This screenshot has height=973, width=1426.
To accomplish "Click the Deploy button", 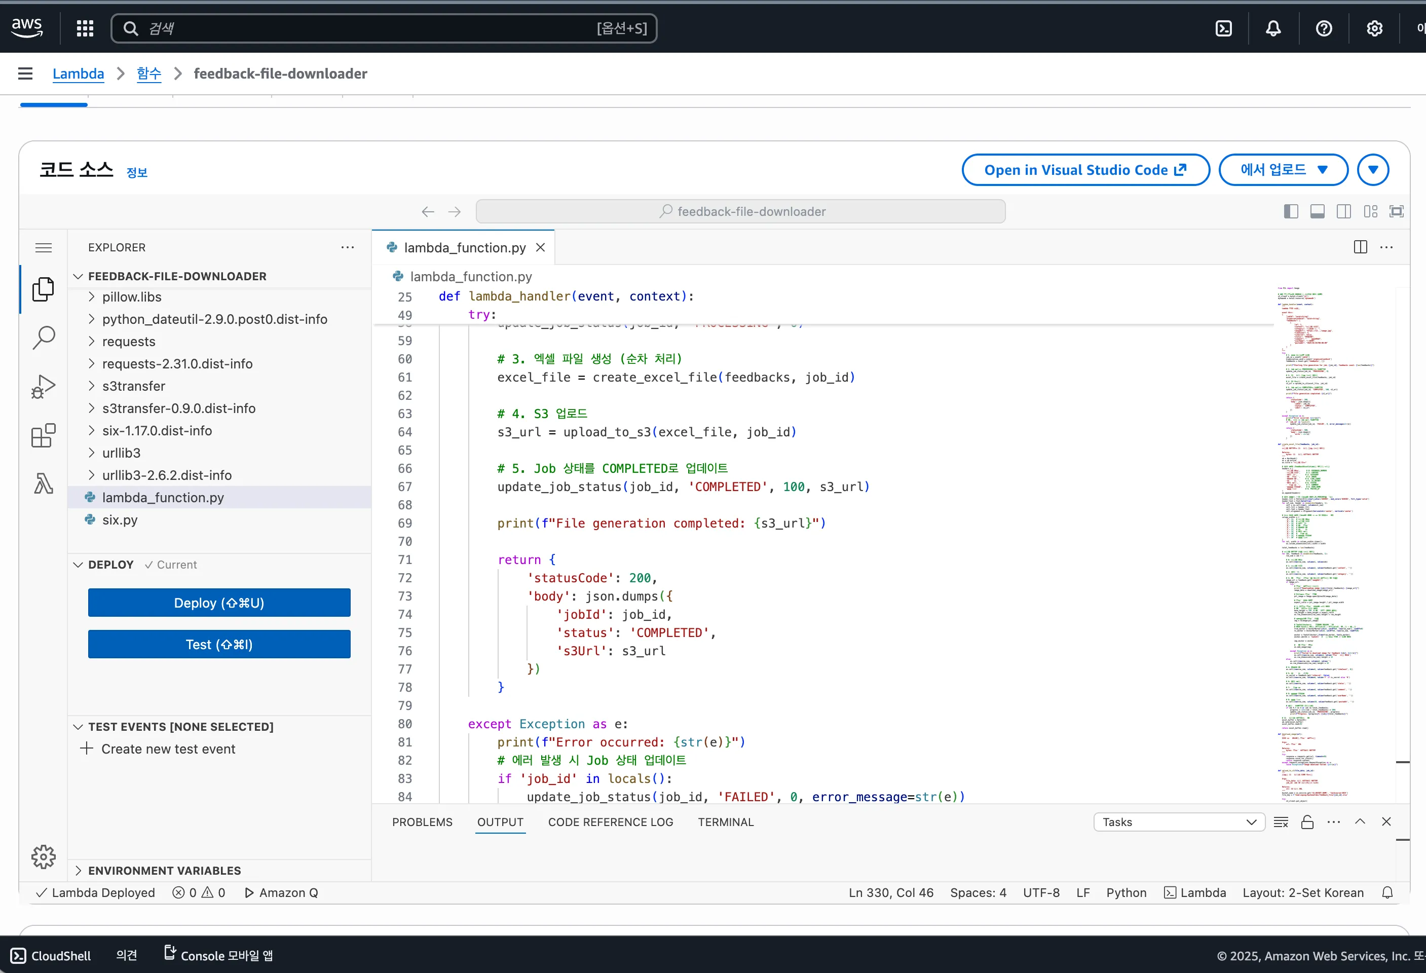I will pos(219,603).
